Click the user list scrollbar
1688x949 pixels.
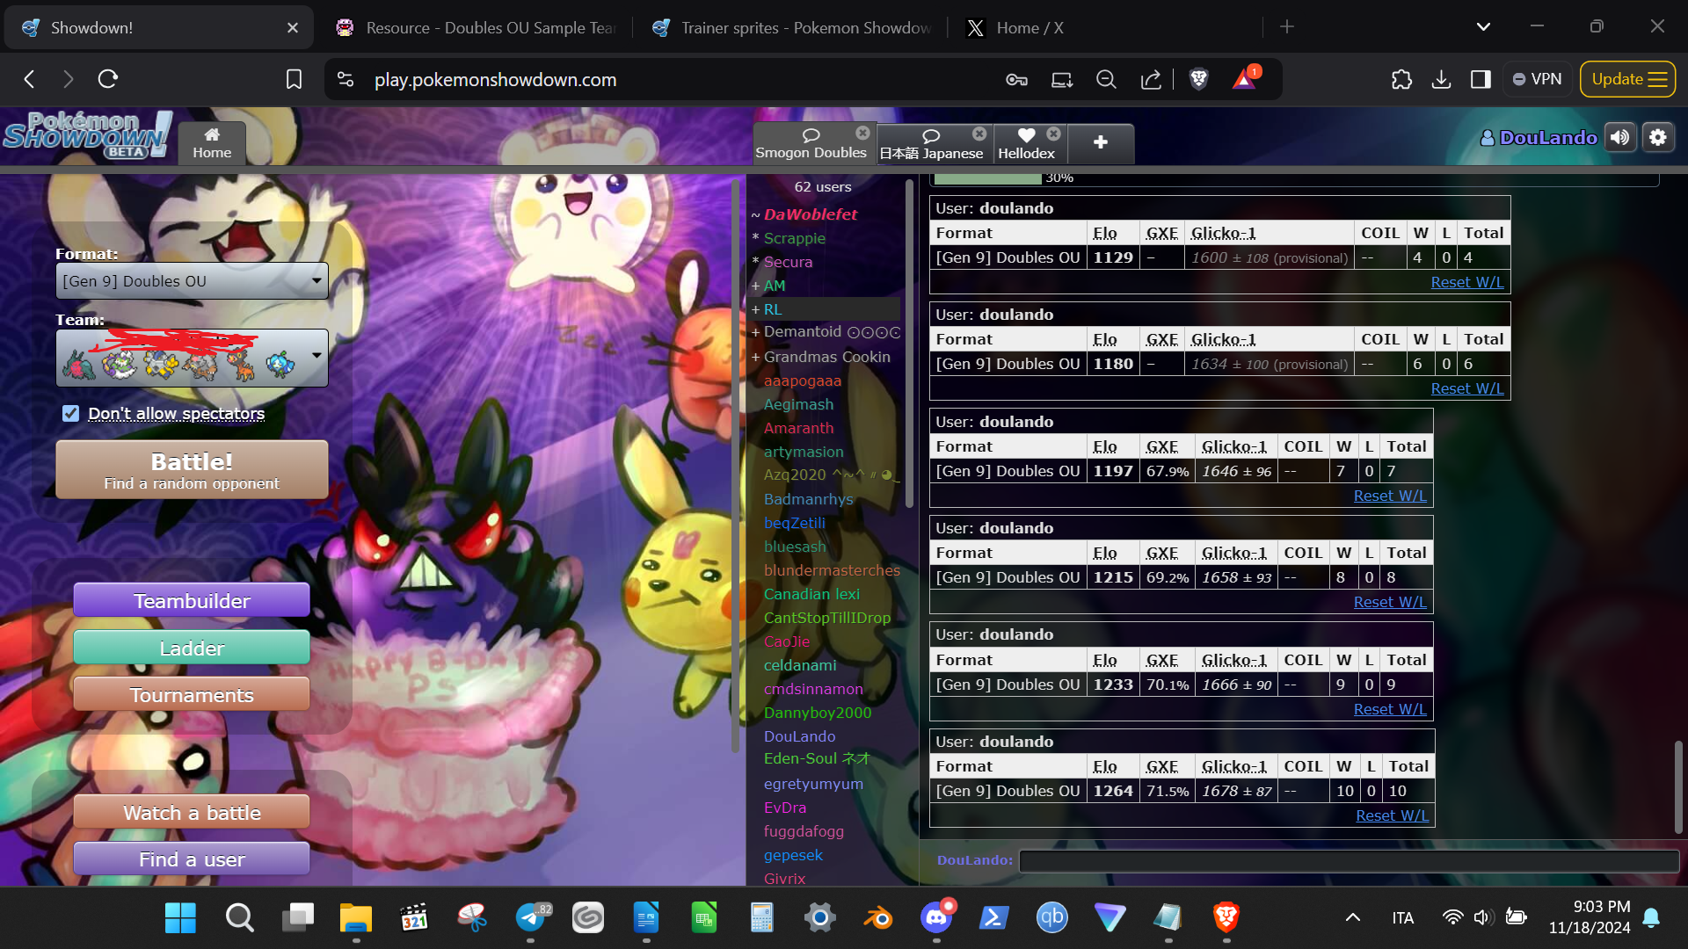(x=909, y=343)
